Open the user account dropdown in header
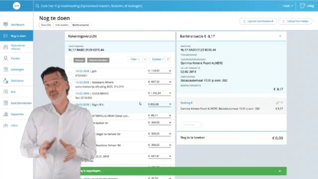Image resolution: width=318 pixels, height=179 pixels. 288,6
